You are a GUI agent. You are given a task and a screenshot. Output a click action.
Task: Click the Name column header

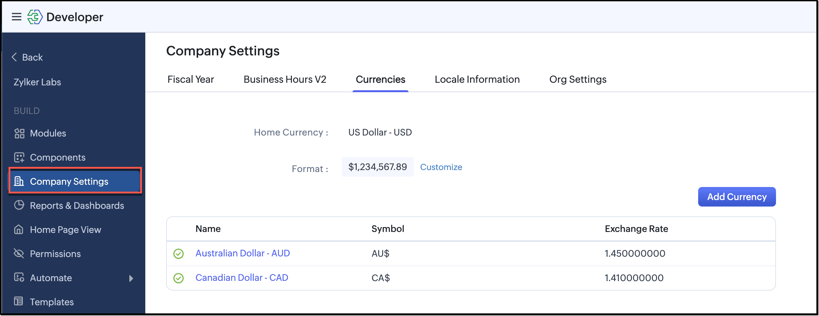pos(208,229)
